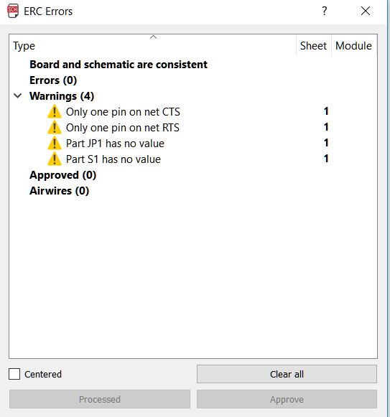Click the warning icon for Part S1
Image resolution: width=390 pixels, height=417 pixels.
click(x=55, y=159)
